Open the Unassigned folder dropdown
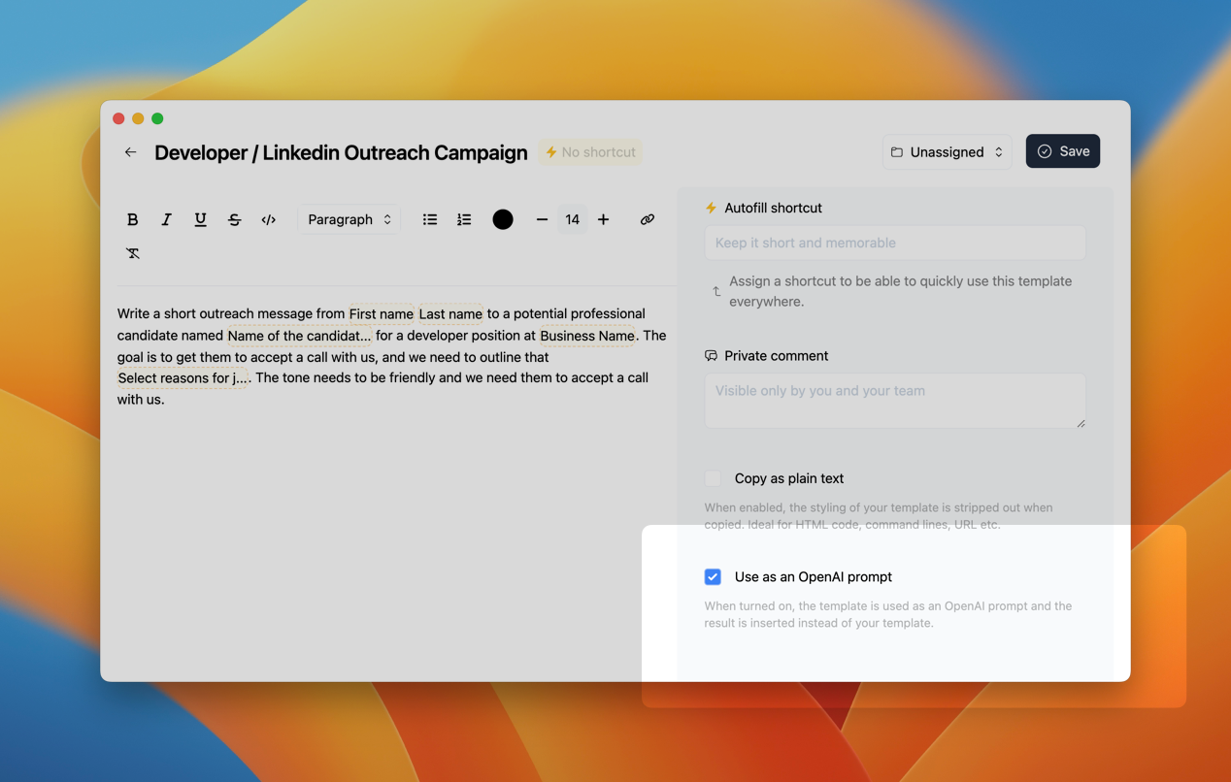Image resolution: width=1231 pixels, height=782 pixels. tap(947, 152)
